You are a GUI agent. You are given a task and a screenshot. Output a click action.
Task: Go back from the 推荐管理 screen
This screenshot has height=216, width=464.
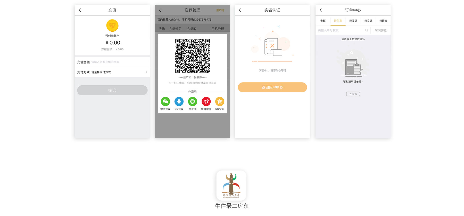click(x=160, y=10)
